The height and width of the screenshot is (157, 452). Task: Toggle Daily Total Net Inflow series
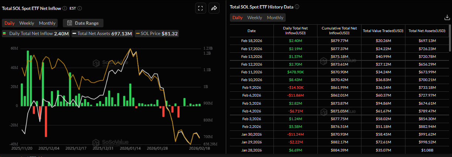(x=35, y=34)
